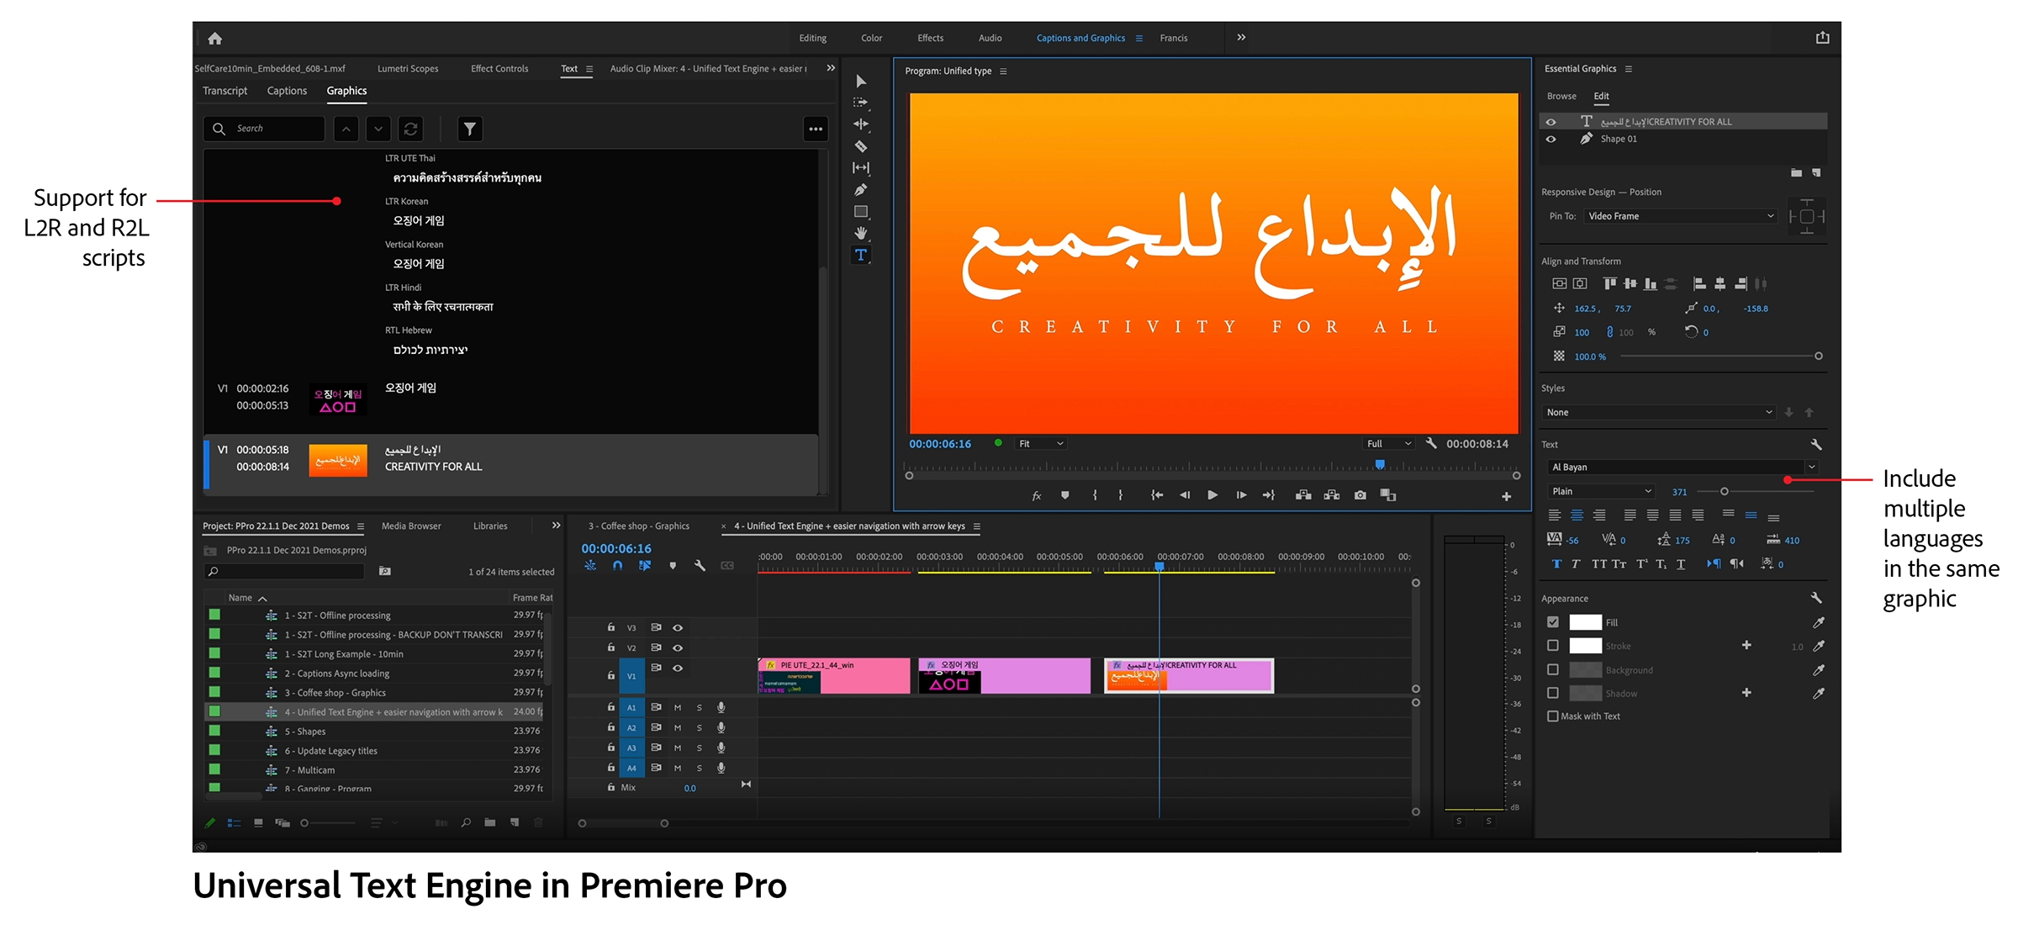Open the Captions and Graphics workspace
The image size is (2018, 930).
pyautogui.click(x=1081, y=38)
